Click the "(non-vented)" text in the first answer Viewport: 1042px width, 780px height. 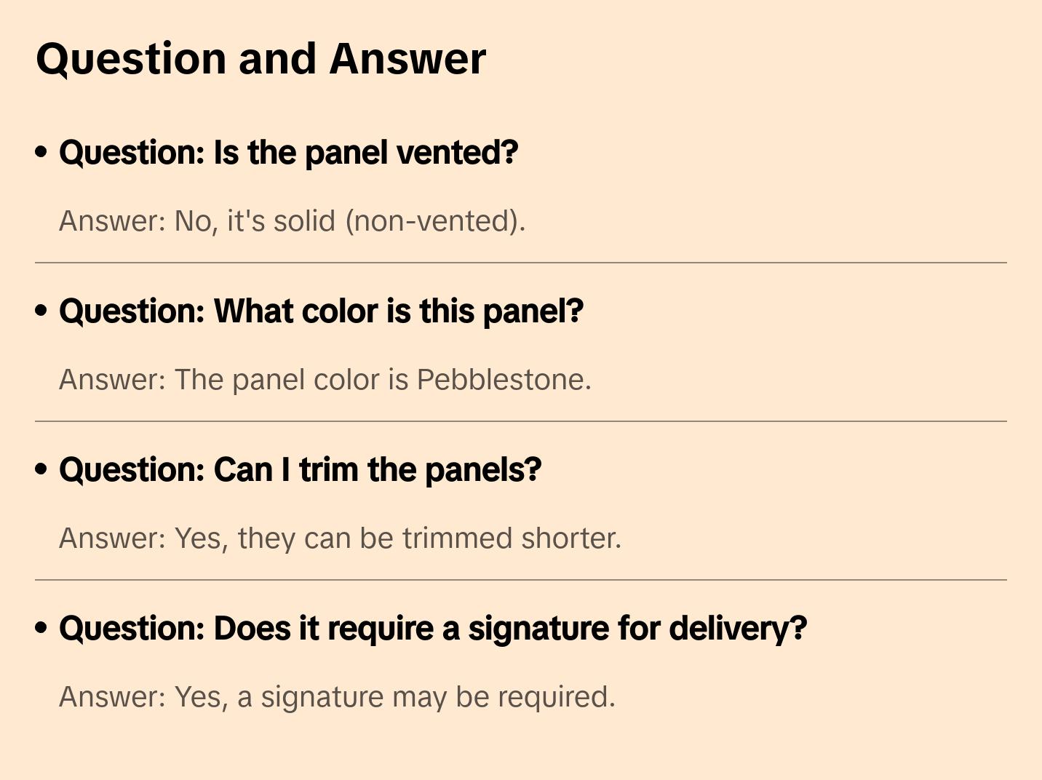[x=435, y=221]
